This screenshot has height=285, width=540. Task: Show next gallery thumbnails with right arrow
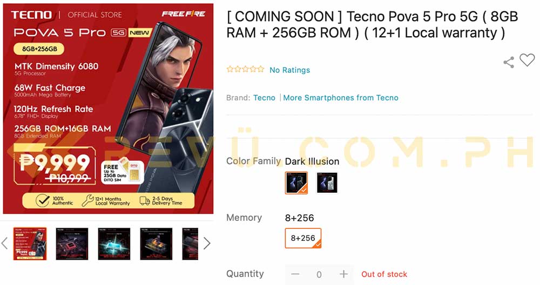point(207,243)
